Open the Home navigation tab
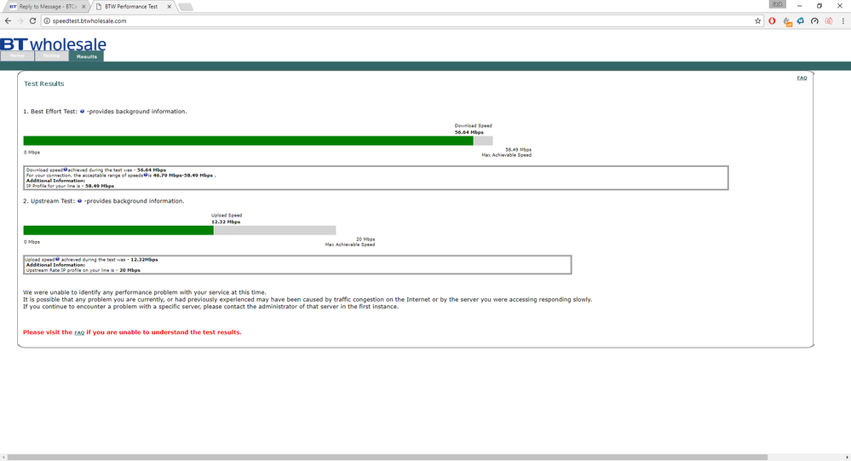 coord(17,56)
